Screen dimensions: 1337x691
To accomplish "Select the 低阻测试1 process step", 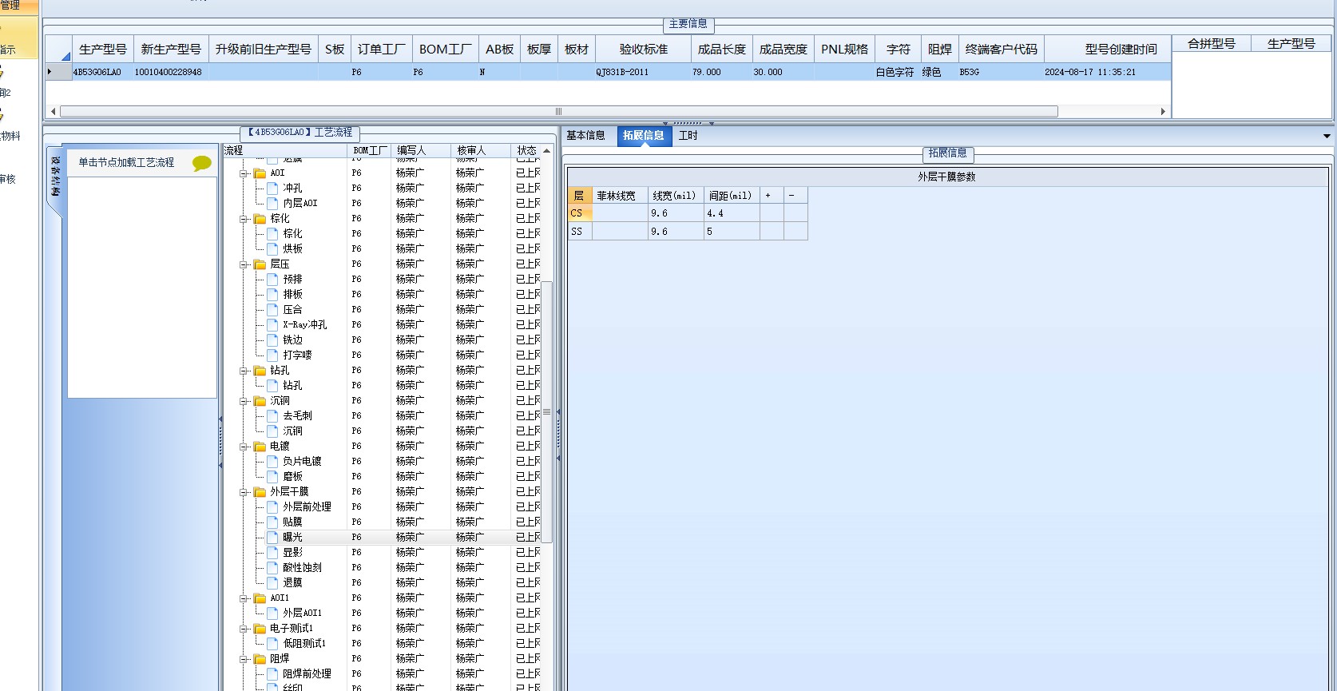I will coord(304,643).
